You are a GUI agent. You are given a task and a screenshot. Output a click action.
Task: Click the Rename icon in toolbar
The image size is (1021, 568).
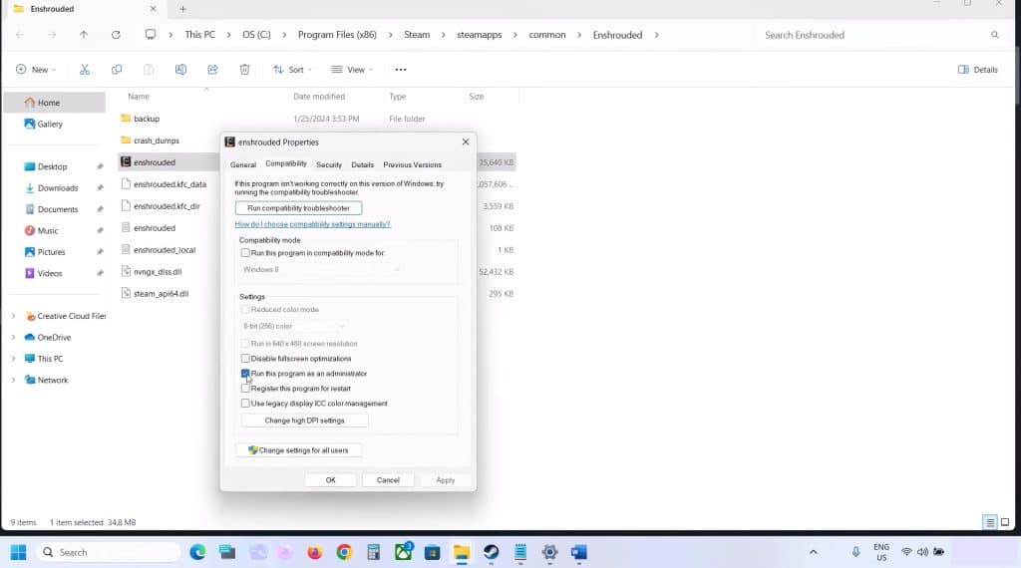(x=180, y=70)
